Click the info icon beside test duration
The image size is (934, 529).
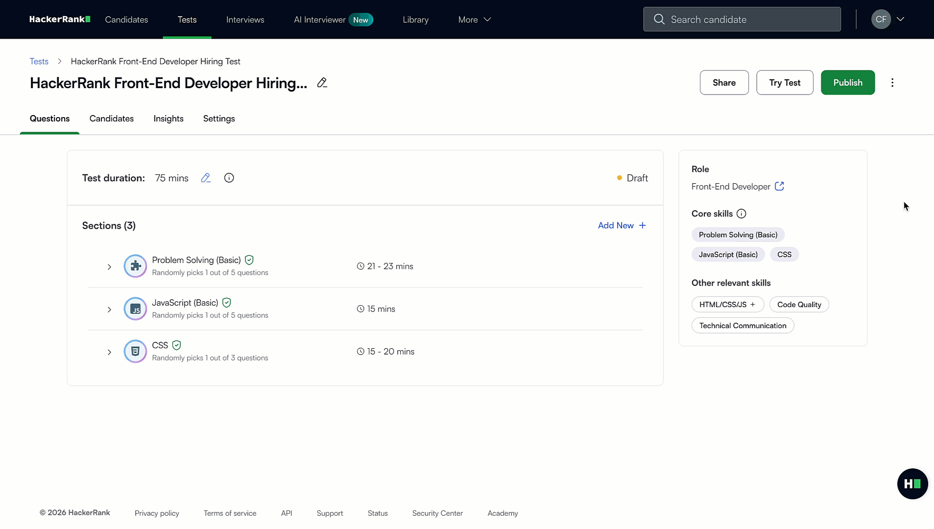pyautogui.click(x=229, y=178)
